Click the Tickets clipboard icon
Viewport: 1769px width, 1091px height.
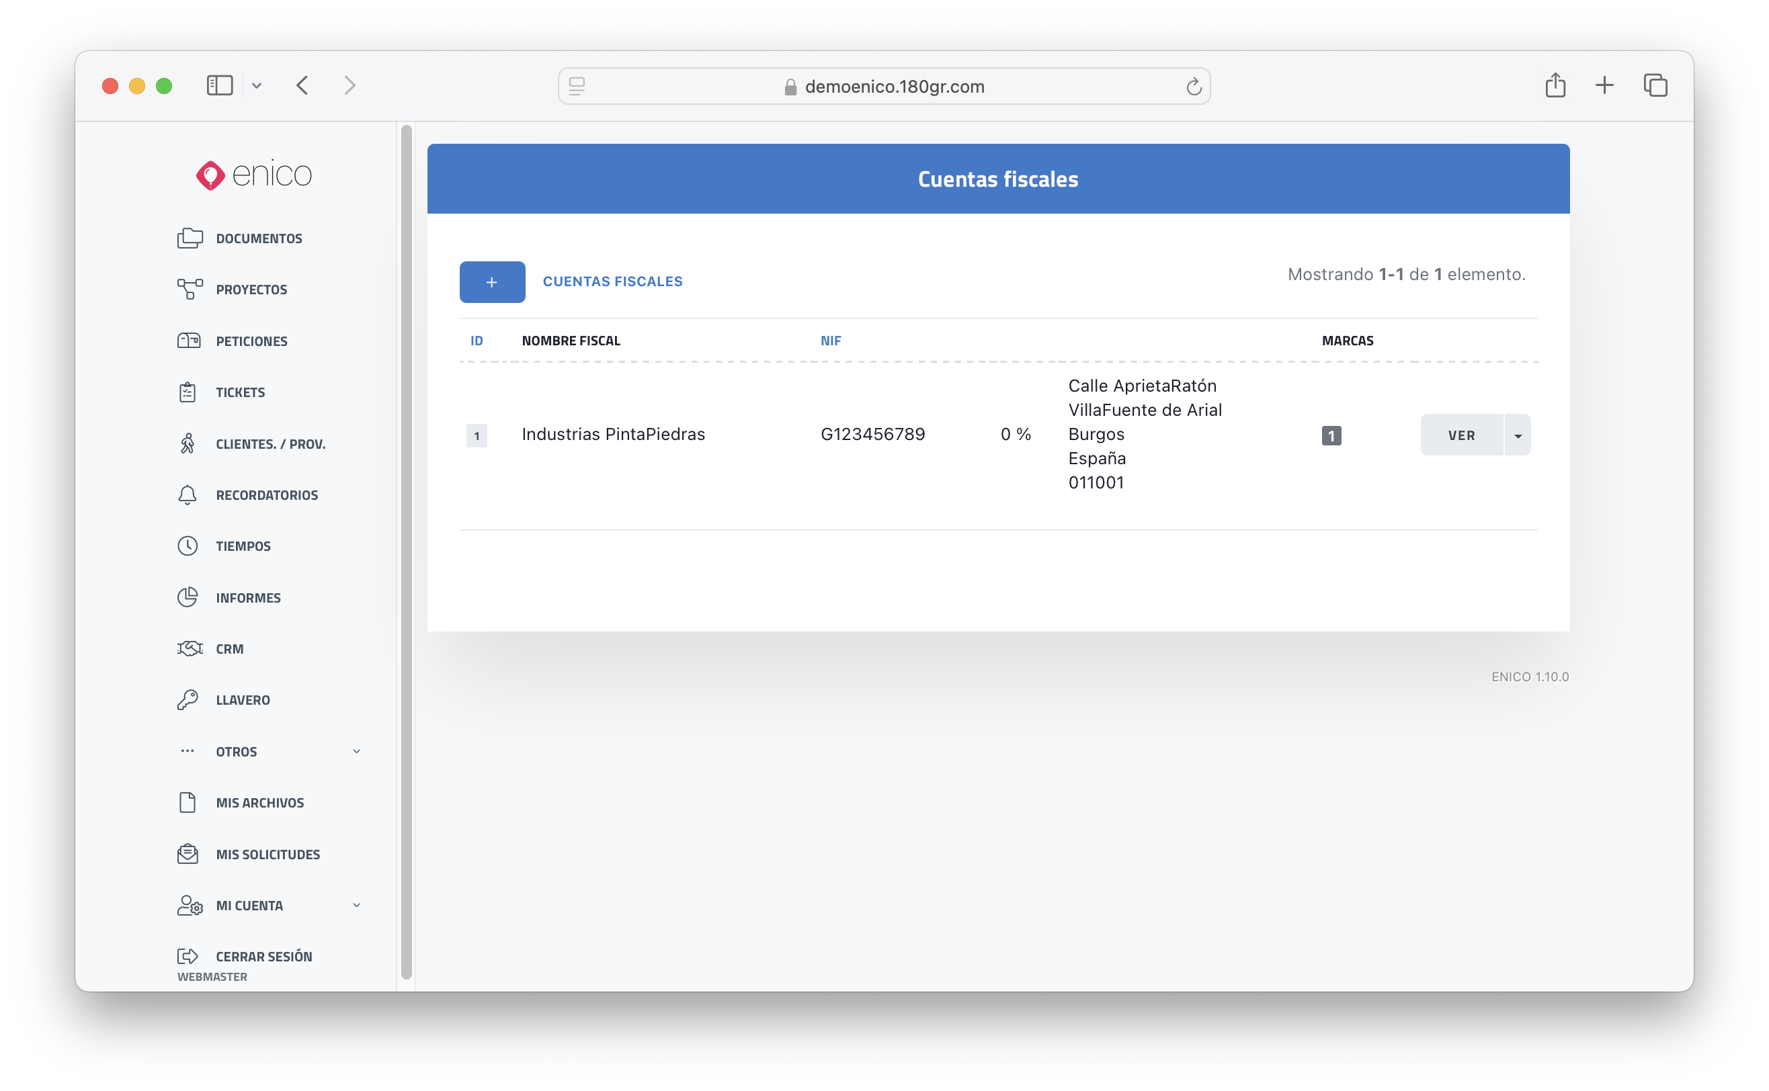188,392
